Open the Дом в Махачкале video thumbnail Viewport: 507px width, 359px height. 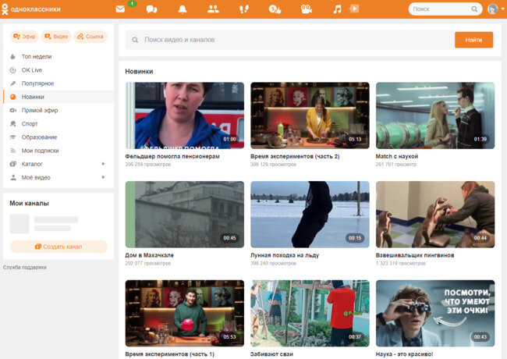(x=185, y=215)
